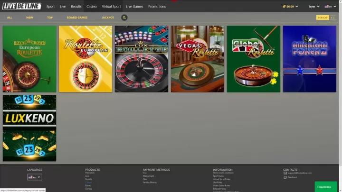
Task: Click the coins balance icon
Action: (x=284, y=7)
